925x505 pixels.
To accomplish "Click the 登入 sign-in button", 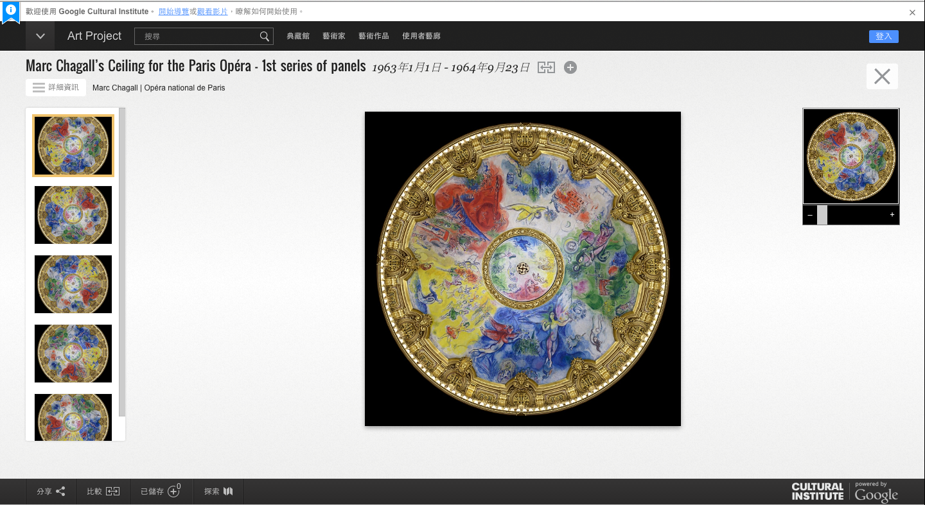I will point(883,37).
